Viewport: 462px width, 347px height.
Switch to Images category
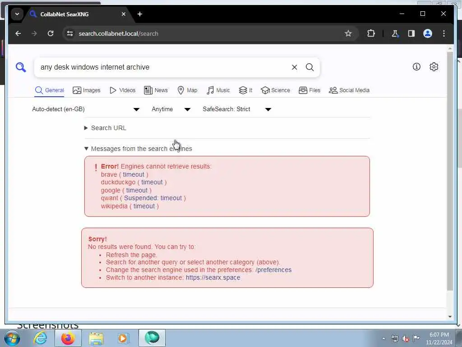(87, 90)
